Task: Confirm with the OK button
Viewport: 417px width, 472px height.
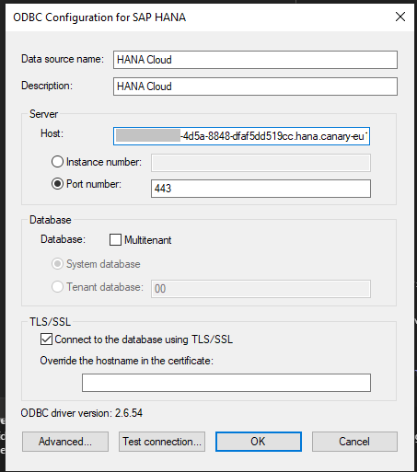Action: 259,442
